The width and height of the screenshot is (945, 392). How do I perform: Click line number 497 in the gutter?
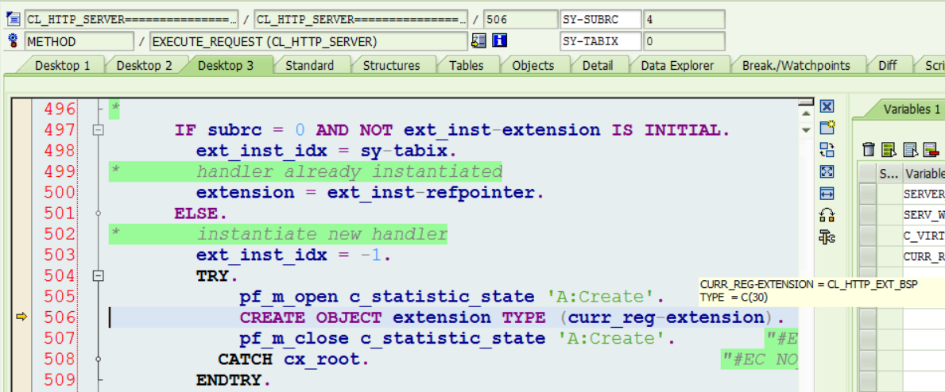[59, 130]
